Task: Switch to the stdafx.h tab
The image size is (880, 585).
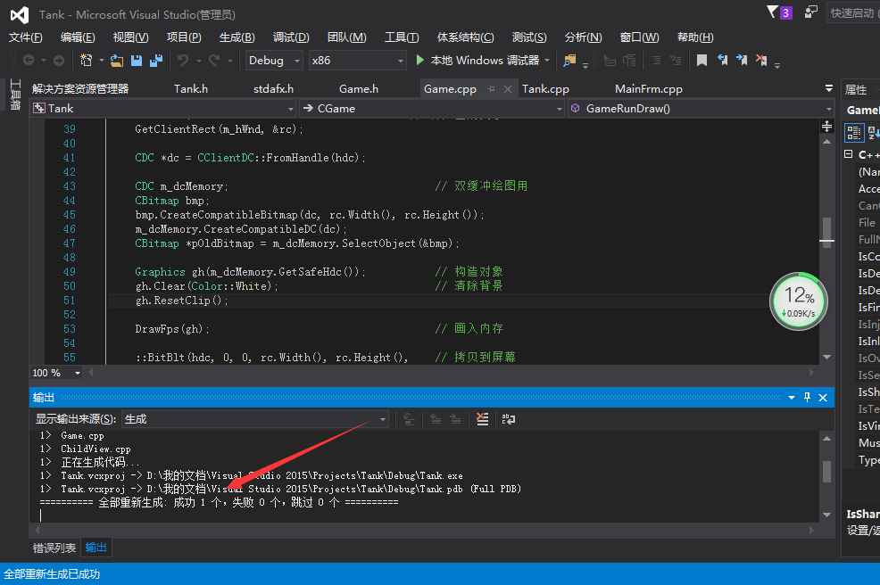Action: [x=273, y=88]
